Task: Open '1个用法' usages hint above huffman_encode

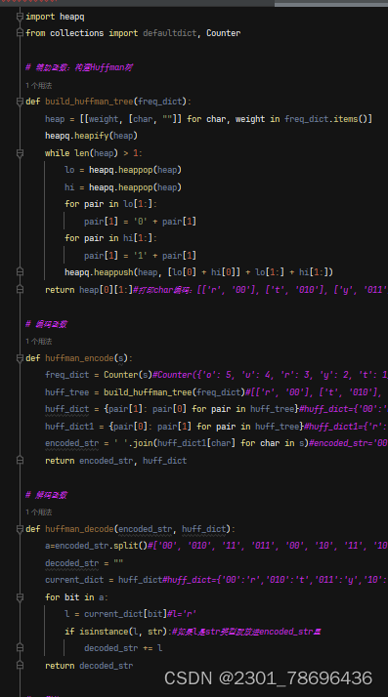Action: click(39, 342)
